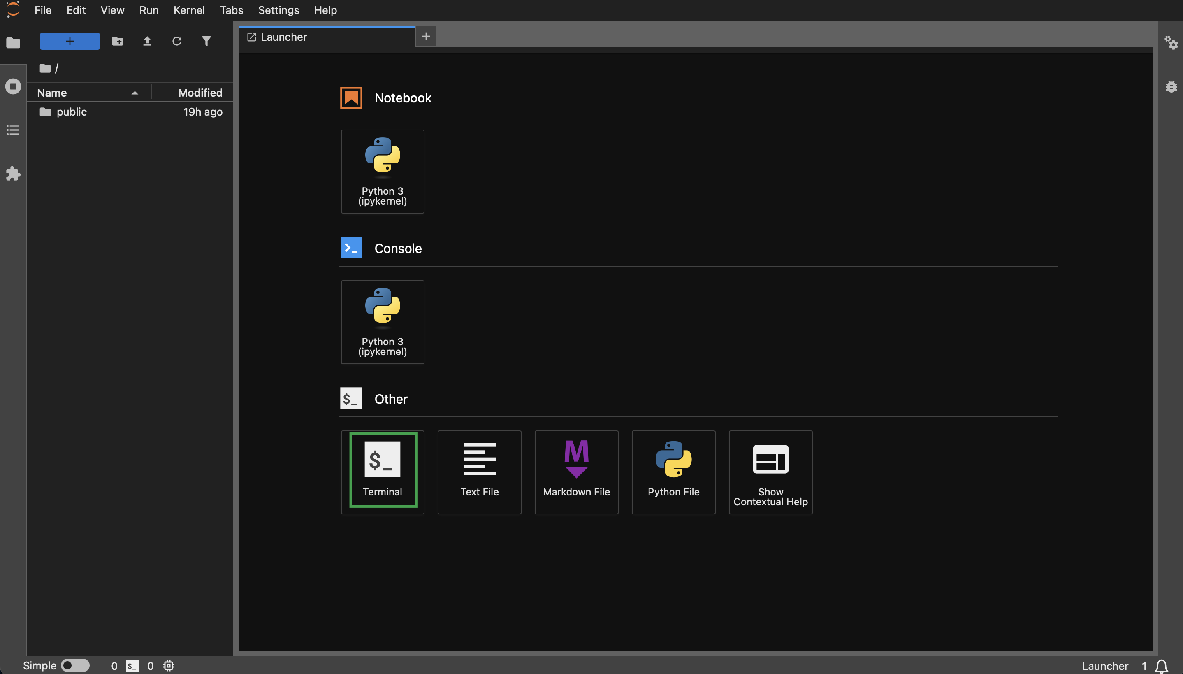Viewport: 1183px width, 674px height.
Task: Create a new Python File
Action: 673,472
